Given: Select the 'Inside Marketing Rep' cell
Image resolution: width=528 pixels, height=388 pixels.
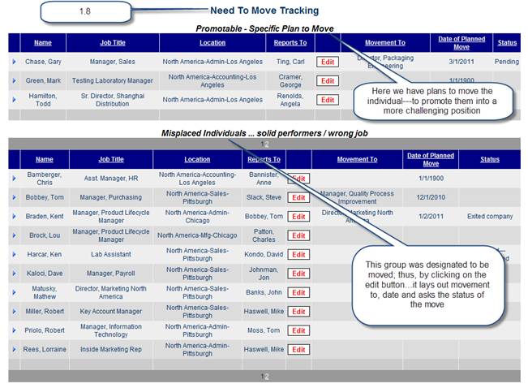Looking at the screenshot, I should coord(111,349).
